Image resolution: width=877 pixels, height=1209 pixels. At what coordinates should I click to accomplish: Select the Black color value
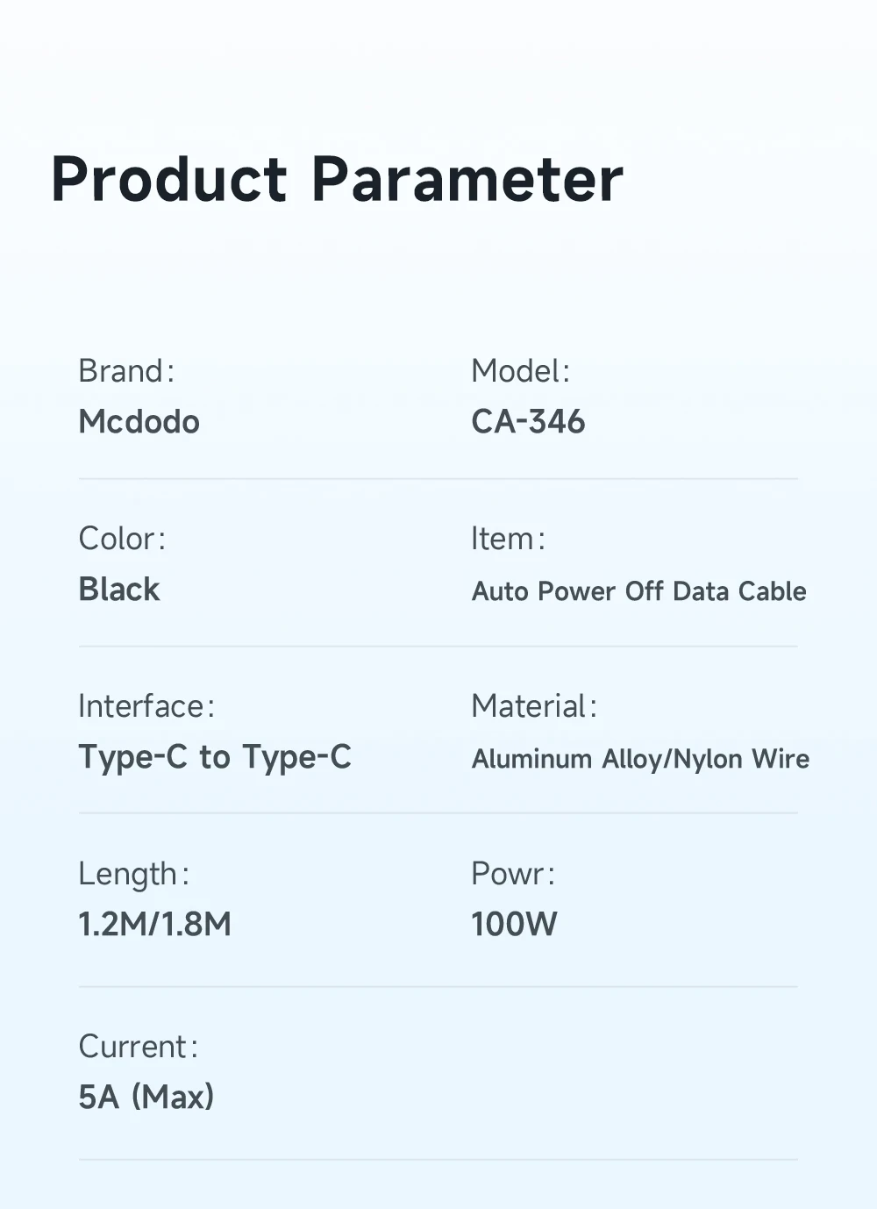click(119, 590)
